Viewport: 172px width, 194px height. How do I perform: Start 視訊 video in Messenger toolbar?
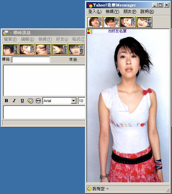pos(128,22)
